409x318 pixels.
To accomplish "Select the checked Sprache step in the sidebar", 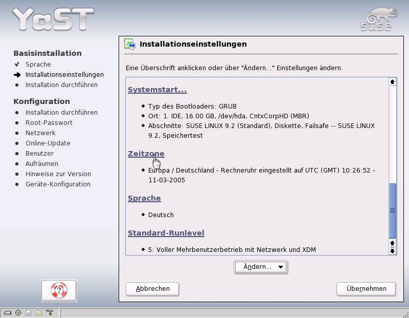I will [38, 65].
